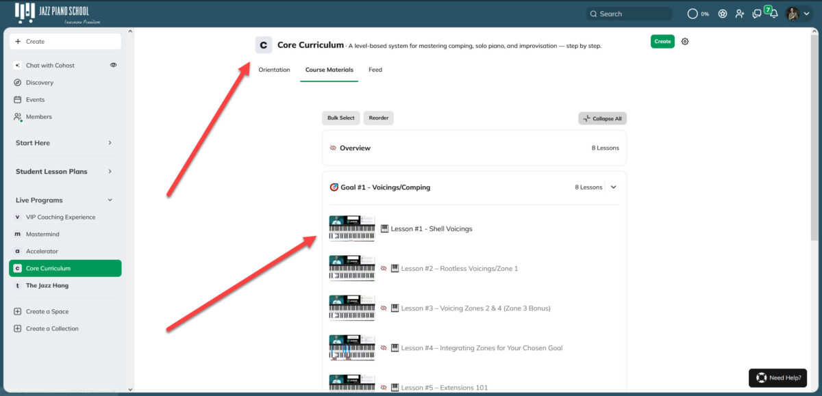The image size is (822, 396).
Task: Toggle visibility icon for Lesson #2 Rootless Voicings
Action: tap(384, 269)
